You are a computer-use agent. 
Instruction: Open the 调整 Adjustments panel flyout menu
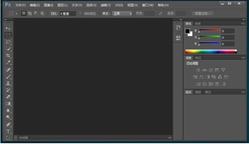(243, 58)
